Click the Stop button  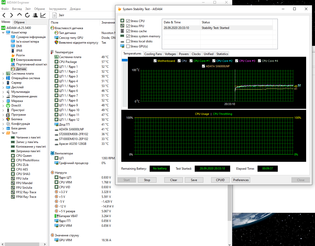[147, 180]
